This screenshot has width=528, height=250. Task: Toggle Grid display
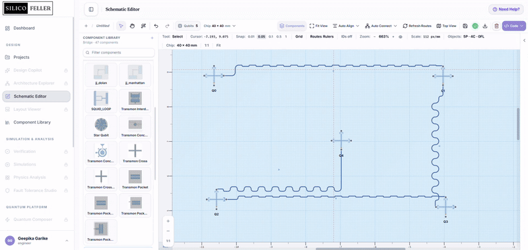299,37
